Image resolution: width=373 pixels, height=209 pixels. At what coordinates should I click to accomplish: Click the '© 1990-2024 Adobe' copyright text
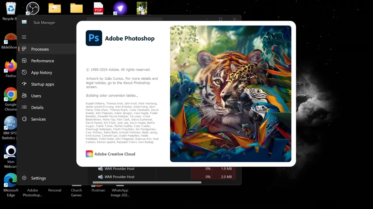(118, 70)
